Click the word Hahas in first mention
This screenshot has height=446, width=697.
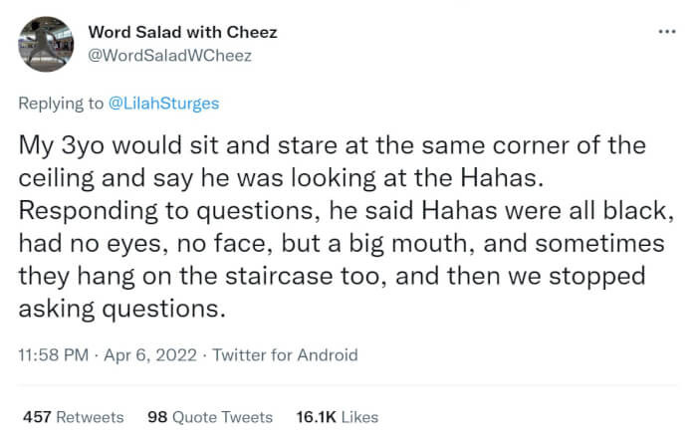tap(502, 178)
